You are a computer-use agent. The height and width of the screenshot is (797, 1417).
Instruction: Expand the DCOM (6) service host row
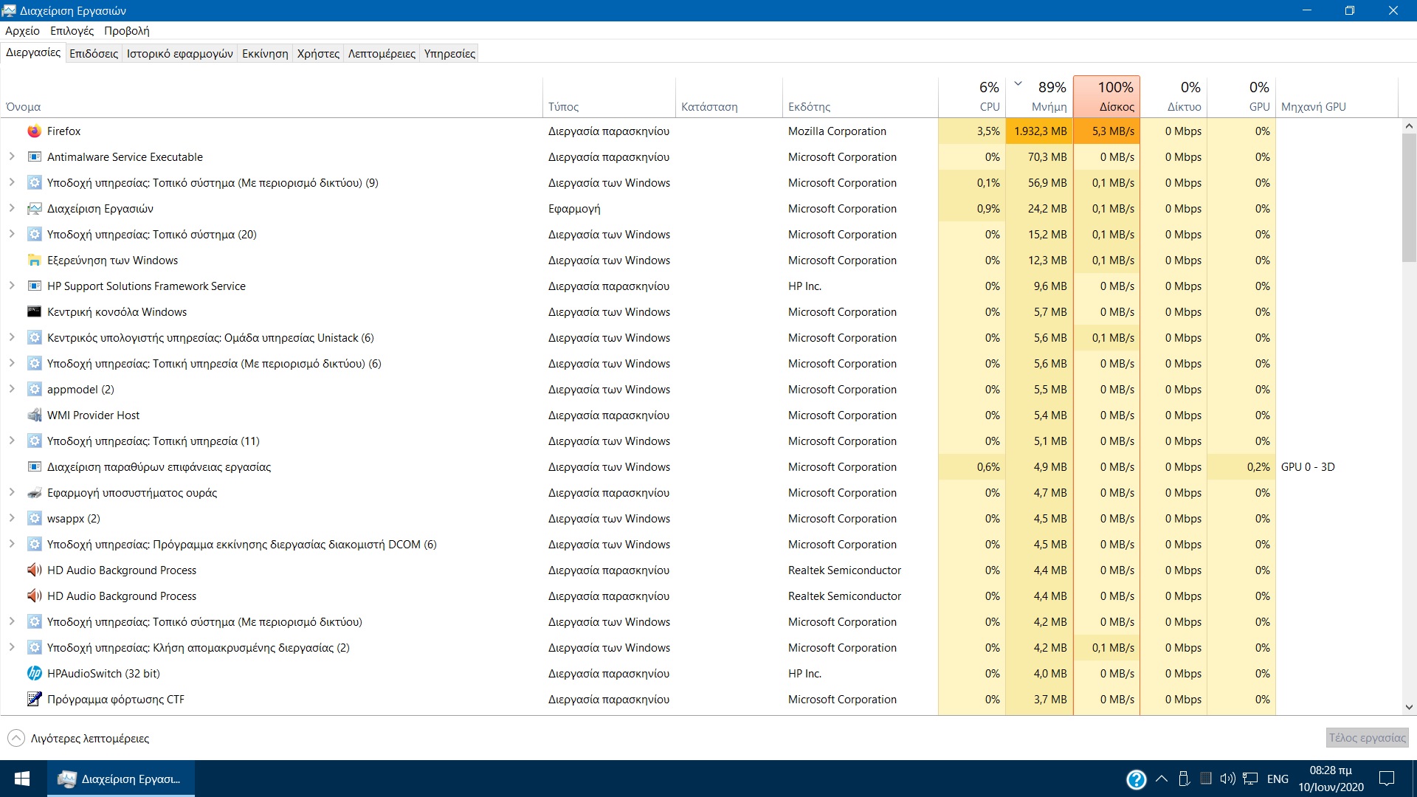[x=12, y=545]
